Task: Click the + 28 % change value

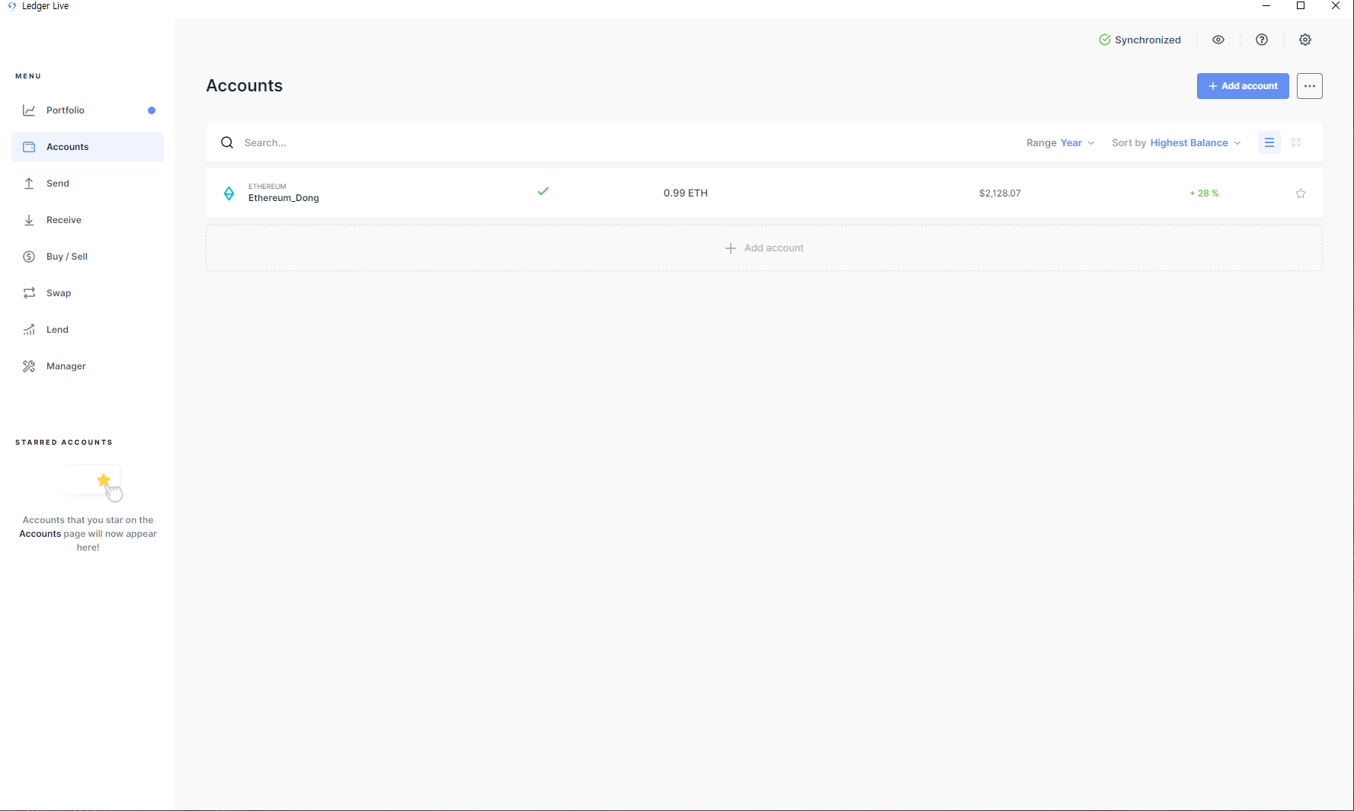Action: tap(1204, 193)
